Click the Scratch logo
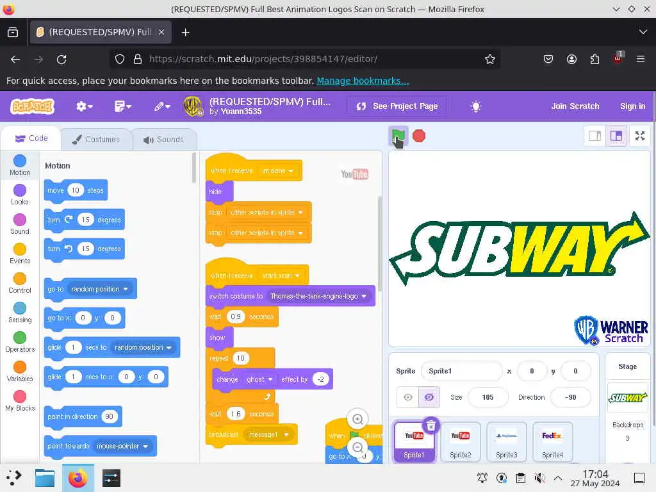This screenshot has height=492, width=656. (x=33, y=107)
